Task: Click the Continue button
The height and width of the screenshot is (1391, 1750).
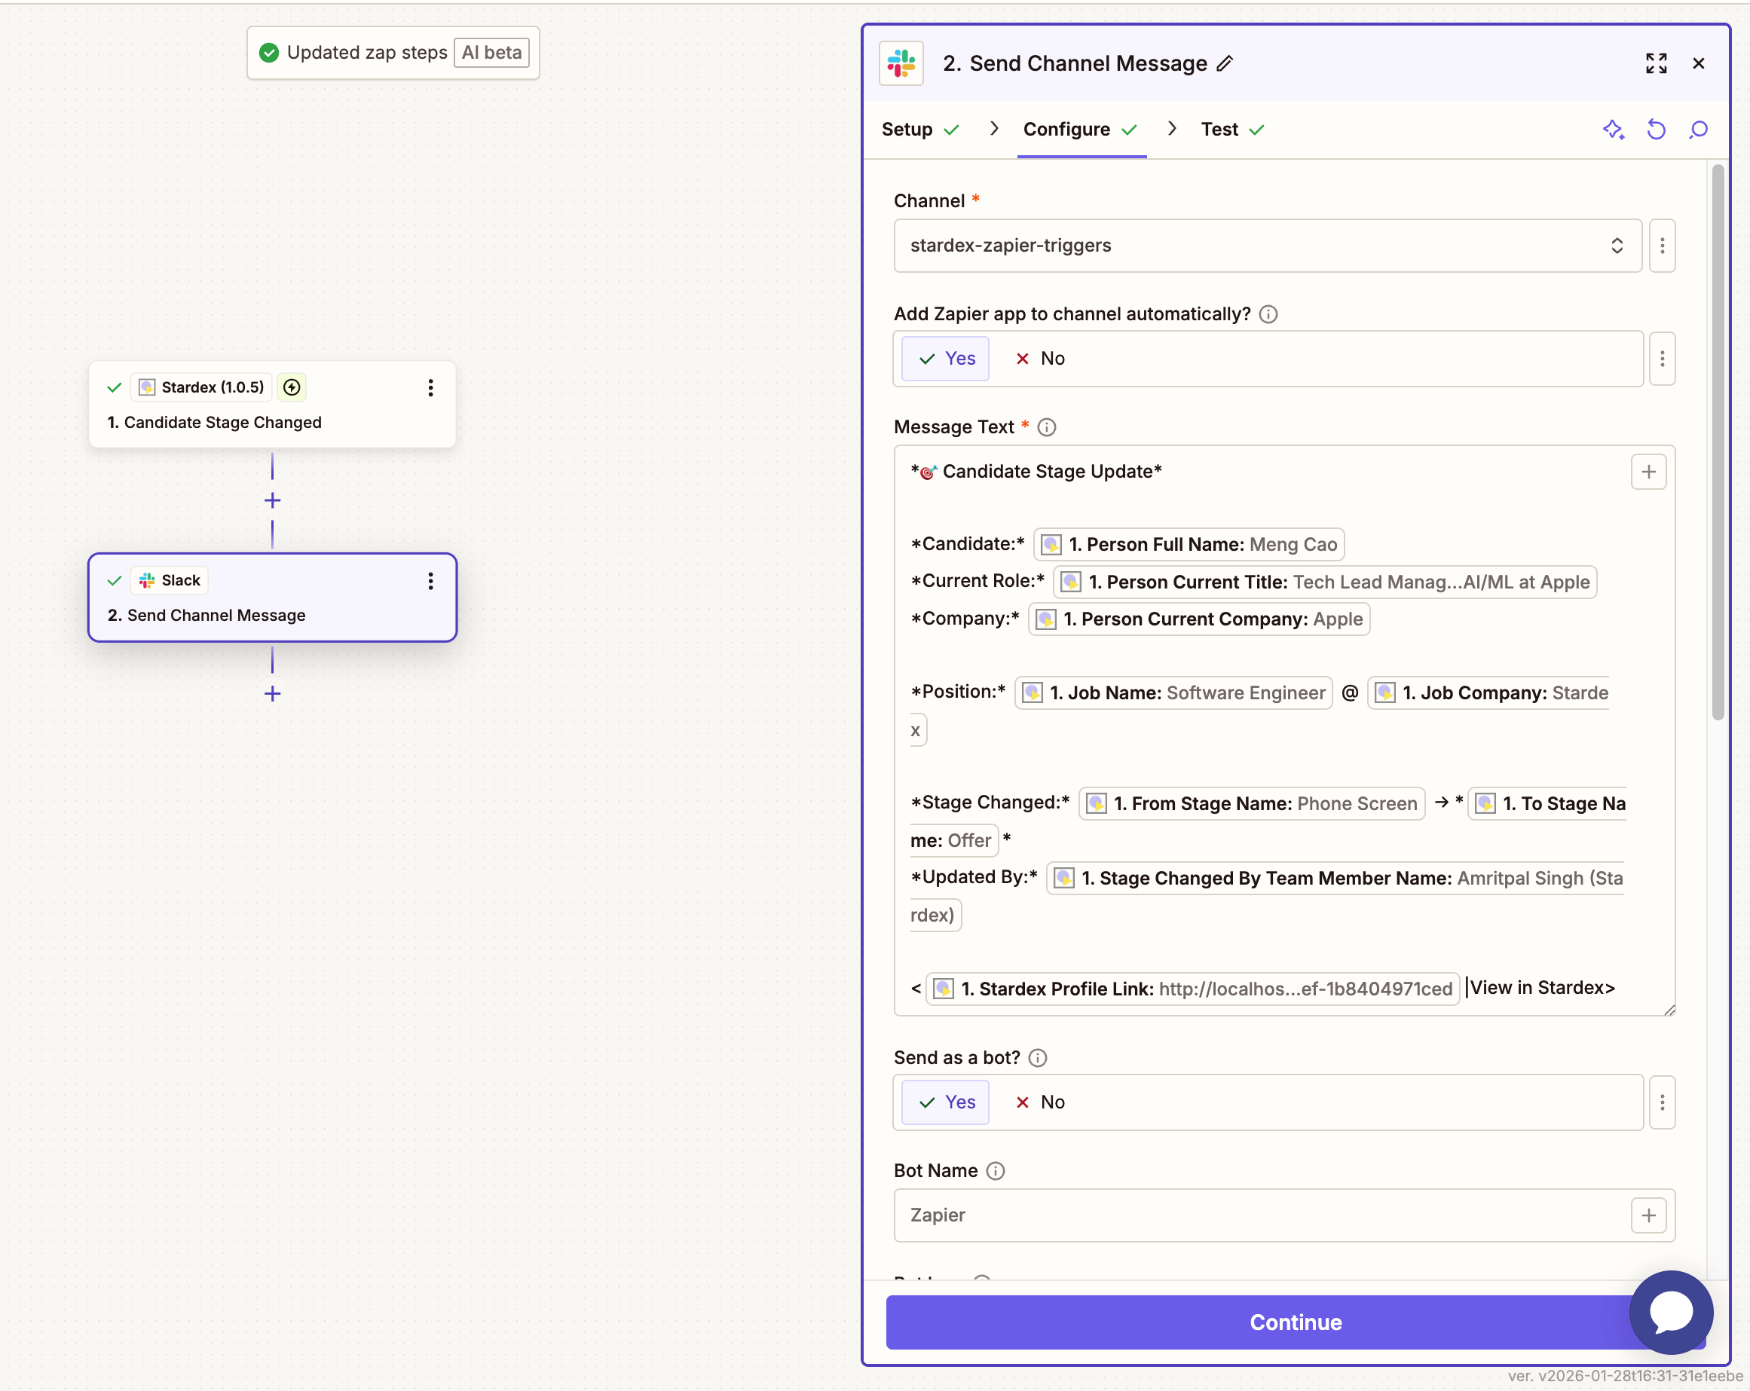Action: [x=1296, y=1323]
